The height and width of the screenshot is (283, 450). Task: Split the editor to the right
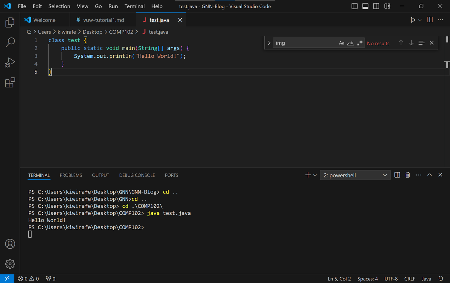pos(430,20)
